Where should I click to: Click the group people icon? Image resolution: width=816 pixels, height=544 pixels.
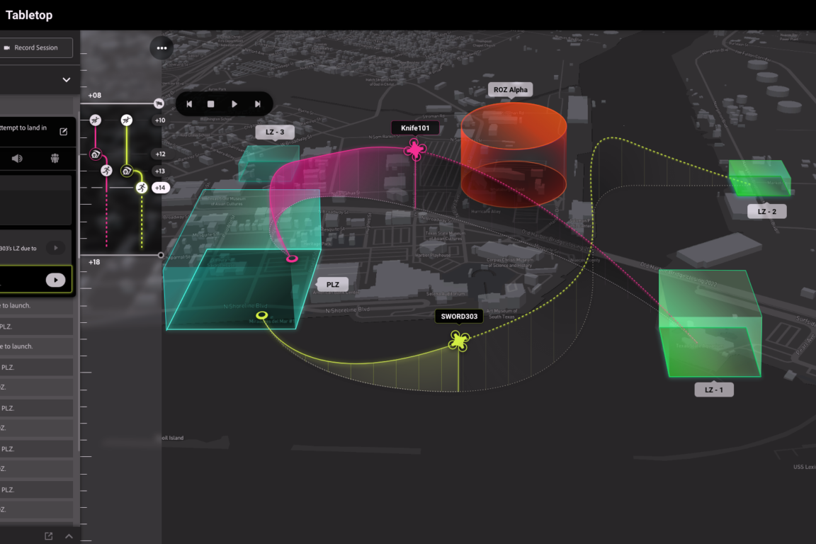[x=55, y=158]
